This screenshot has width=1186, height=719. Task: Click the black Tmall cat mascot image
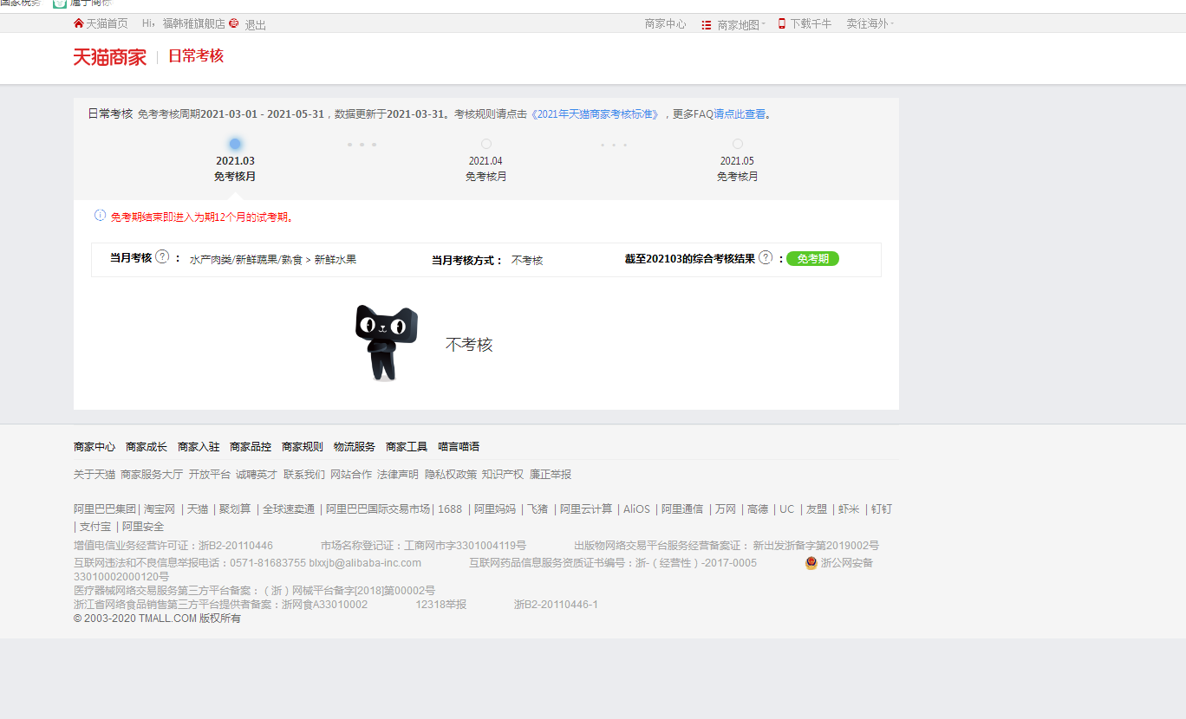(x=387, y=343)
